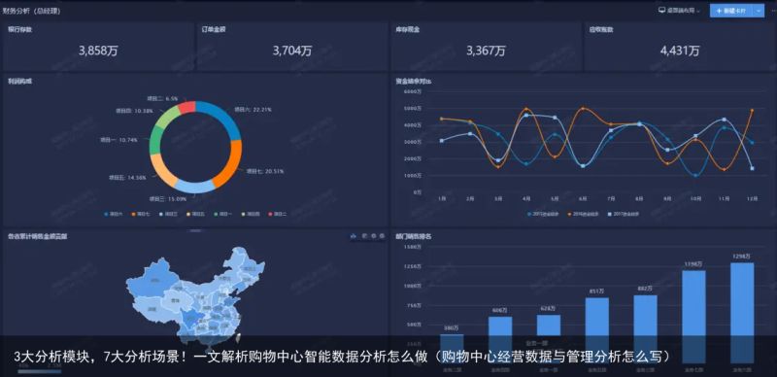Click the last round icon on map card

click(382, 237)
